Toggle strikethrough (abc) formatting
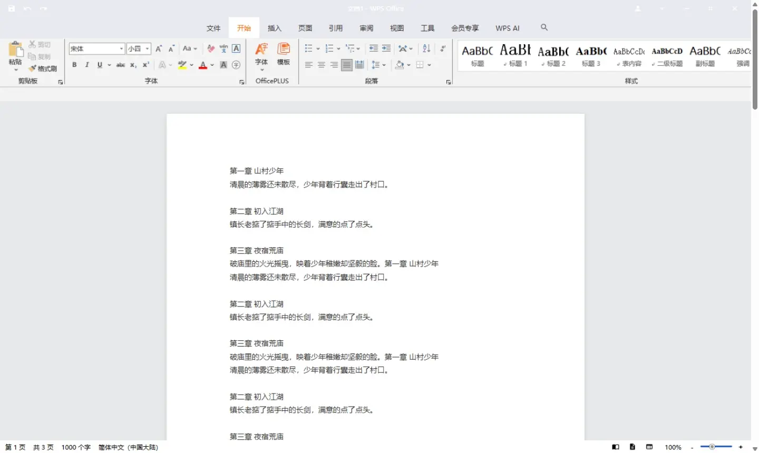Image resolution: width=759 pixels, height=453 pixels. coord(121,65)
